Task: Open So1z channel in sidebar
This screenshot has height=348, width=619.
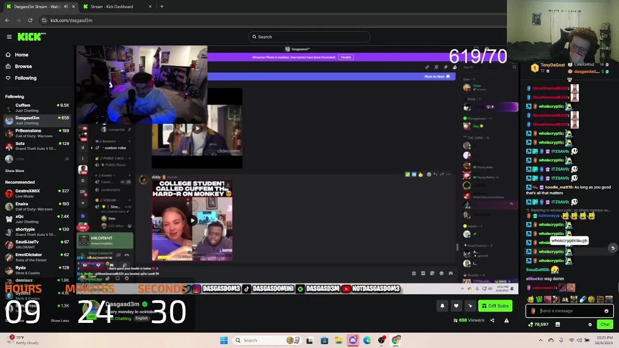Action: click(38, 146)
